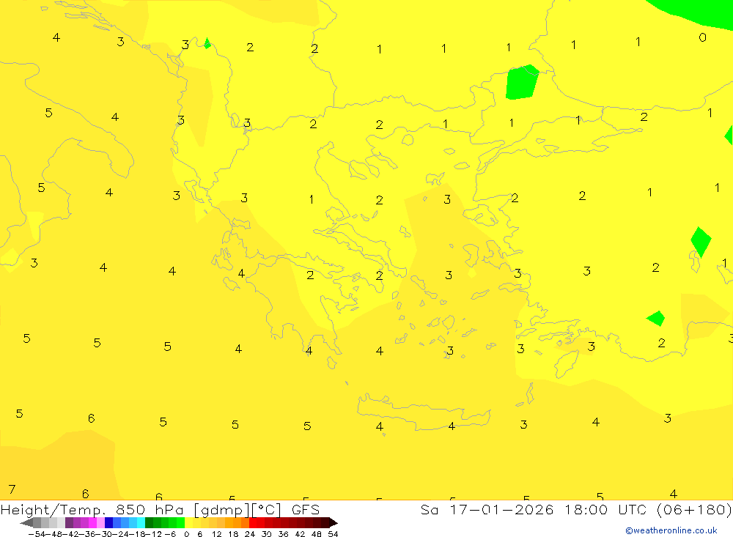Viewport: 733px width, 537px height.
Task: Click the legend label '24'
Action: pos(250,534)
